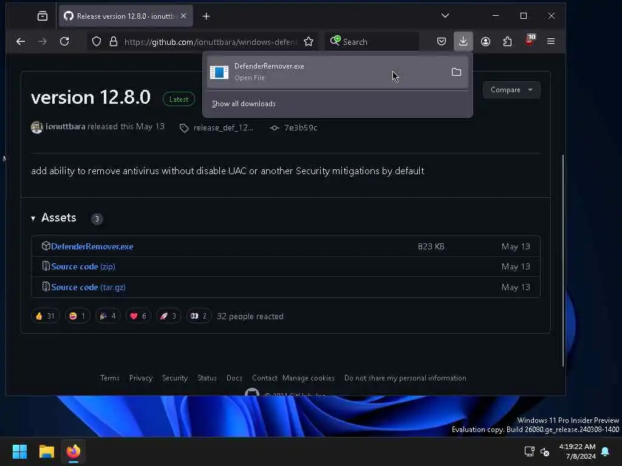Open the Status footer link
This screenshot has height=466, width=622.
coord(207,378)
